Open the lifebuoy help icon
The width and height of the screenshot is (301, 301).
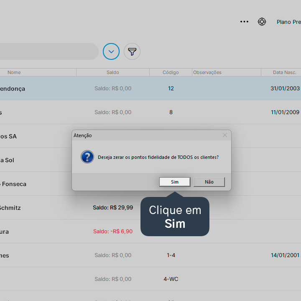tap(262, 22)
